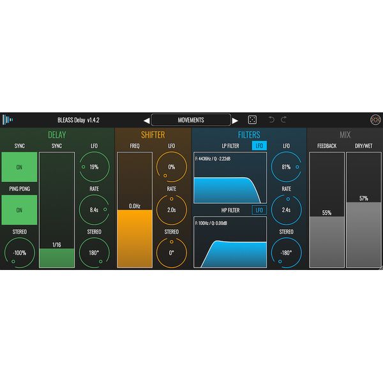Click the FEEDBACK 55% slider

click(x=326, y=209)
